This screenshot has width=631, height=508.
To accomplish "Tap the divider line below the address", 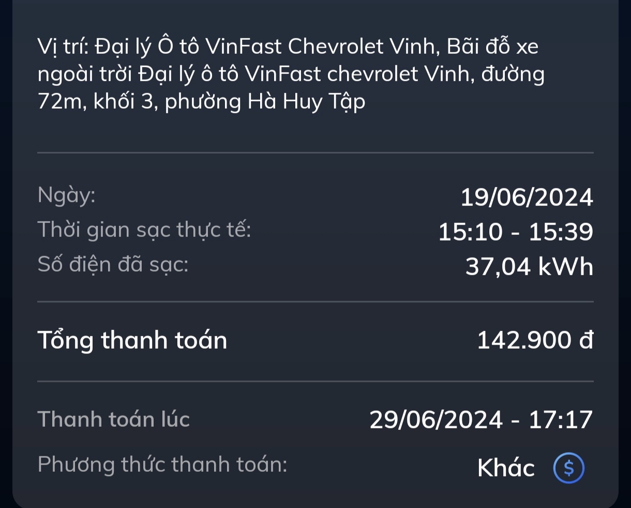I will click(315, 153).
